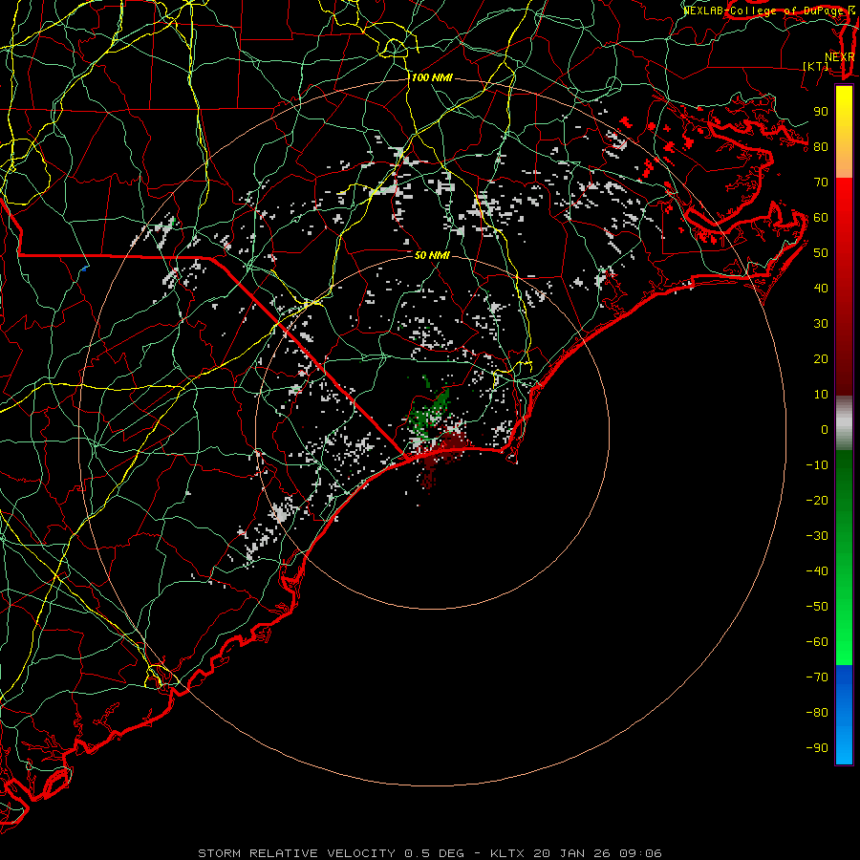Select the 40 value on the velocity scale
860x860 pixels.
pos(821,289)
